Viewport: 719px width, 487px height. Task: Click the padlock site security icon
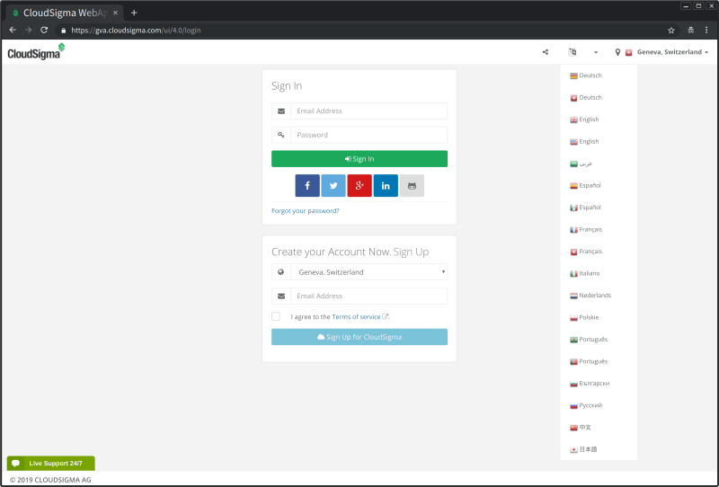(x=63, y=31)
